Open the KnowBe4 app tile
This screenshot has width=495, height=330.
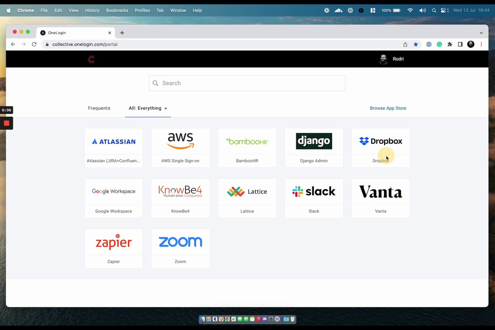180,198
